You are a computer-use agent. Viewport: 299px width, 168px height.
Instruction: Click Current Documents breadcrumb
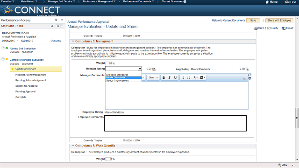pos(172,1)
